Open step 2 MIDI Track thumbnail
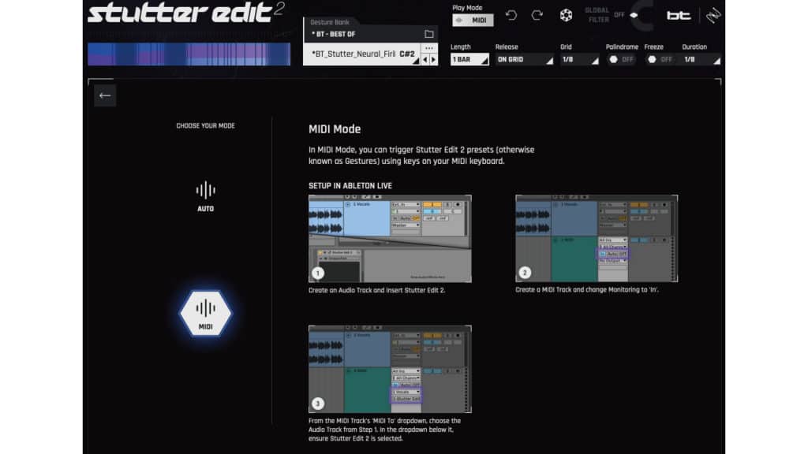808x454 pixels. (597, 238)
